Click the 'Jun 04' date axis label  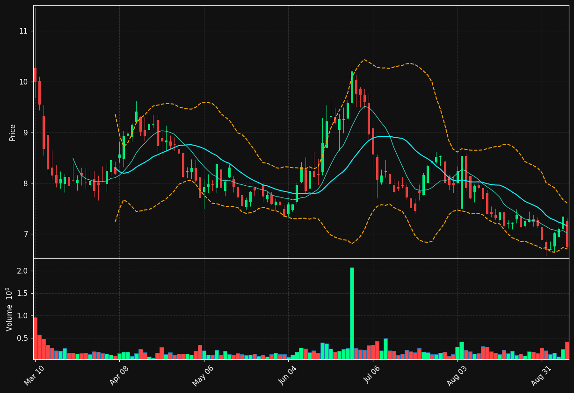[288, 375]
